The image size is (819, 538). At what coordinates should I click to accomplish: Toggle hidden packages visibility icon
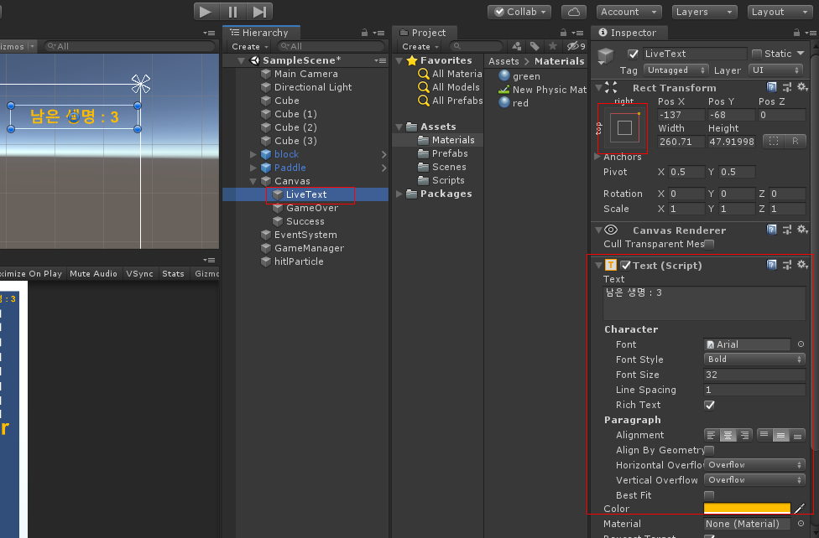[576, 46]
